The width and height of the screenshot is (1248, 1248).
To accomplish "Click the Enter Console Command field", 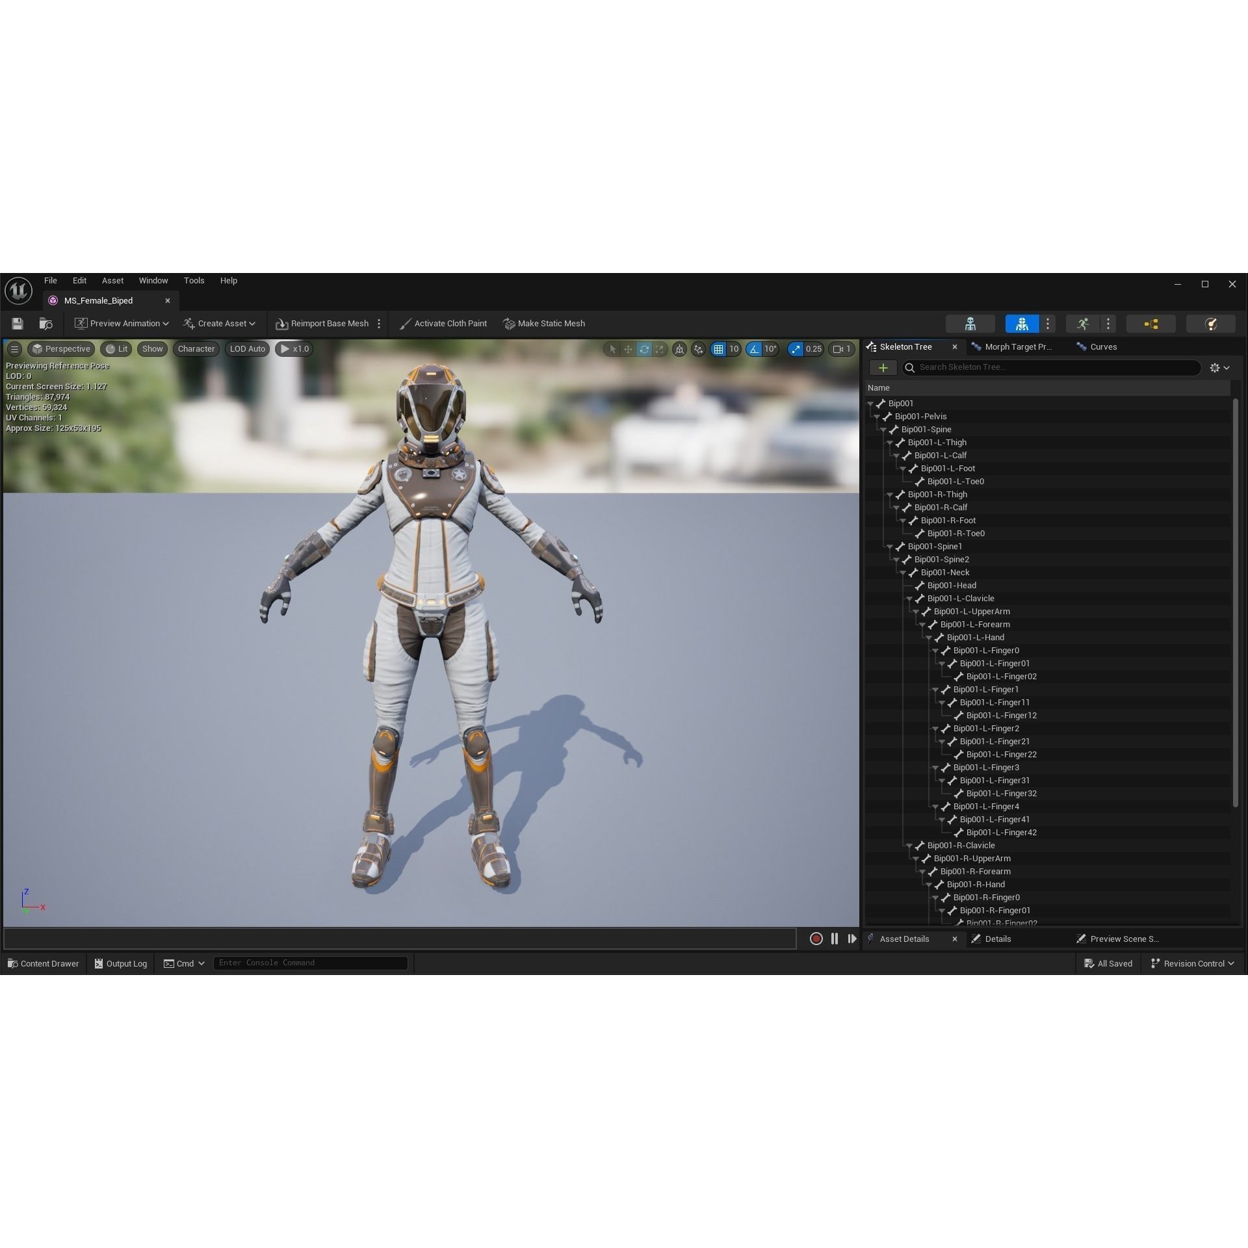I will [311, 963].
